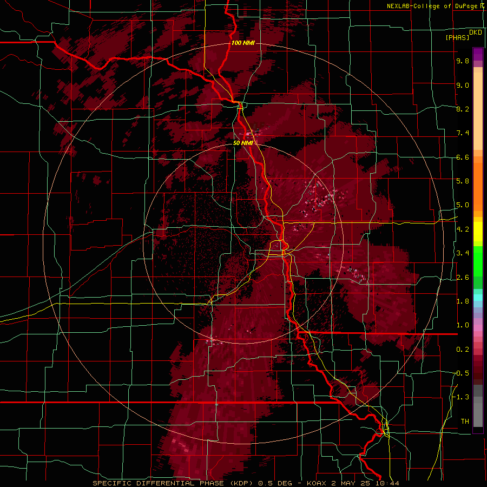487x487 pixels.
Task: Select the 9.0 value on the color scale
Action: coord(463,85)
